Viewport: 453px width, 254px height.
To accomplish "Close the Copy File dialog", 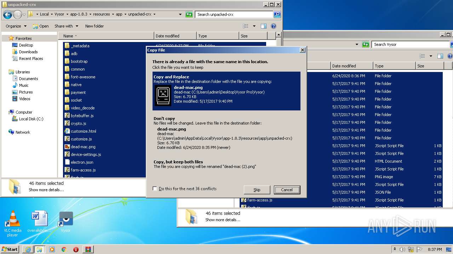I will [302, 50].
